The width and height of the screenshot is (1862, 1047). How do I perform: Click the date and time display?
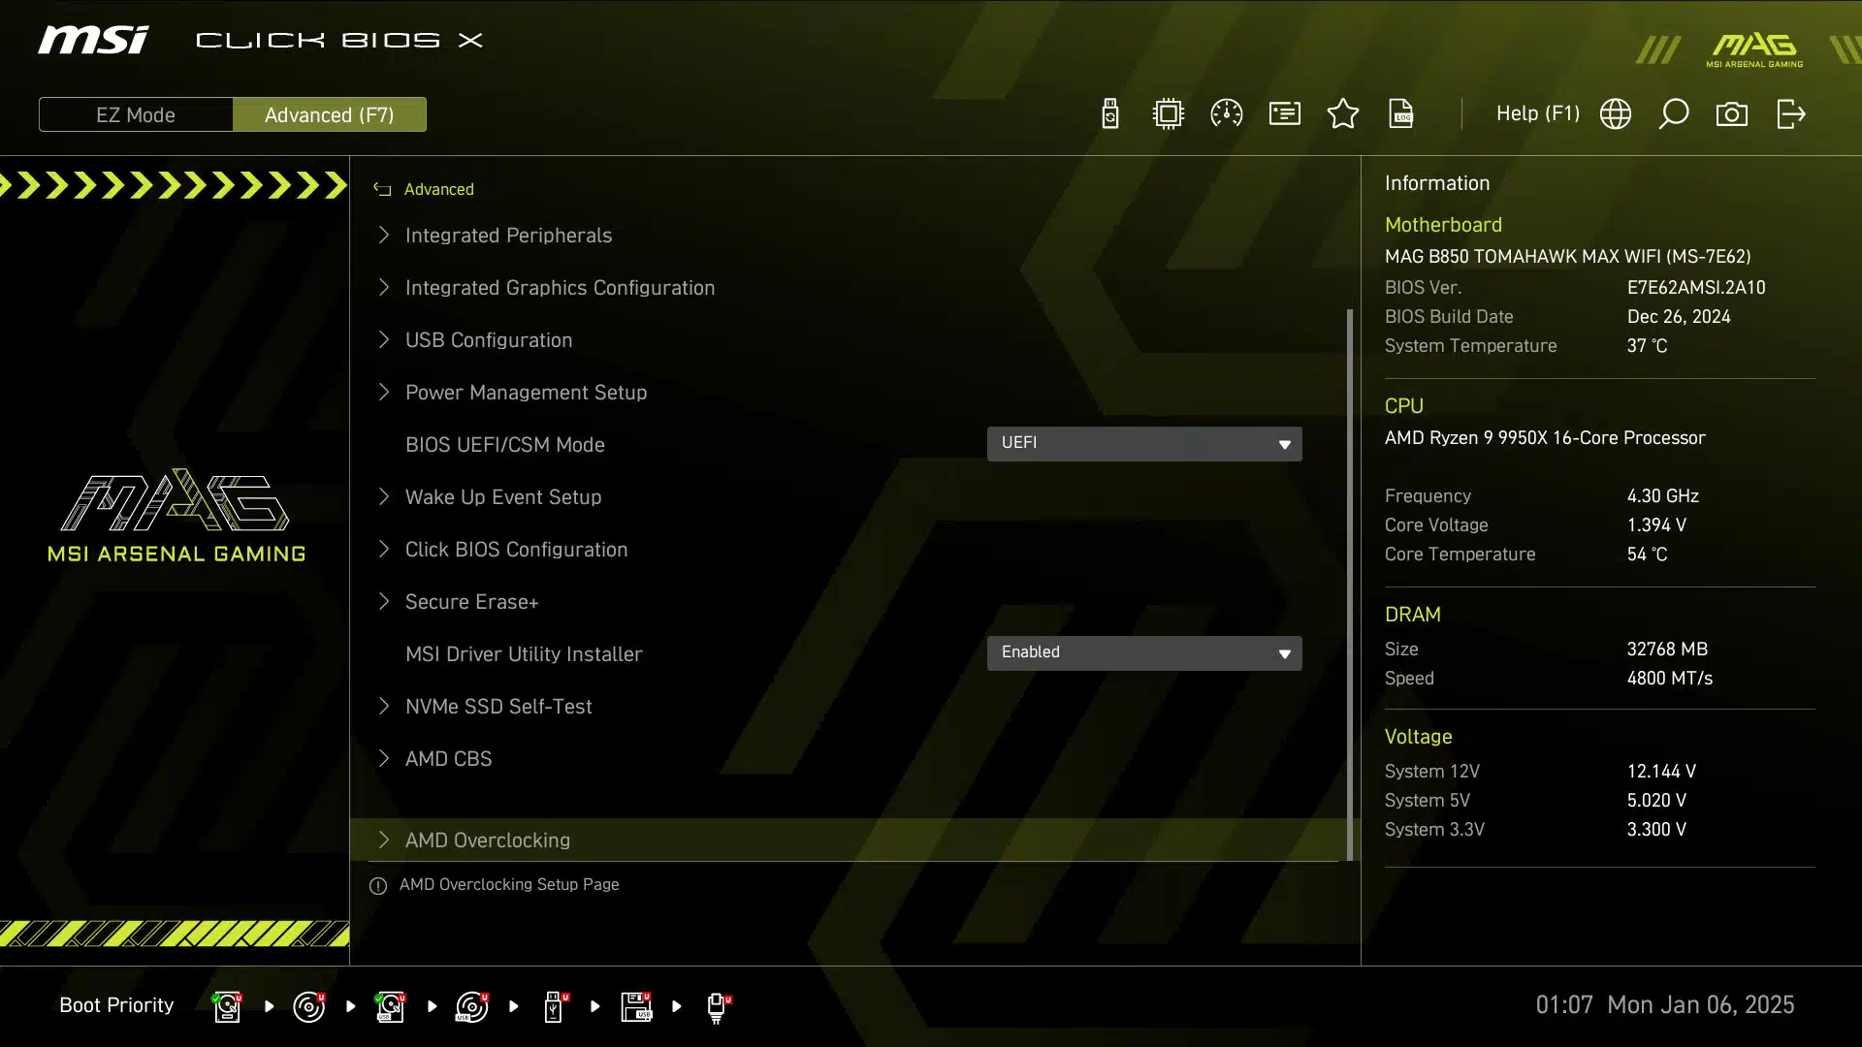pos(1664,1005)
